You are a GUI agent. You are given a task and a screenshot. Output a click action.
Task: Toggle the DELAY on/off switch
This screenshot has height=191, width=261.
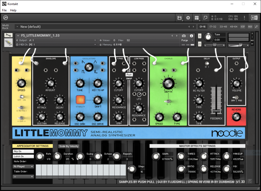click(x=207, y=63)
